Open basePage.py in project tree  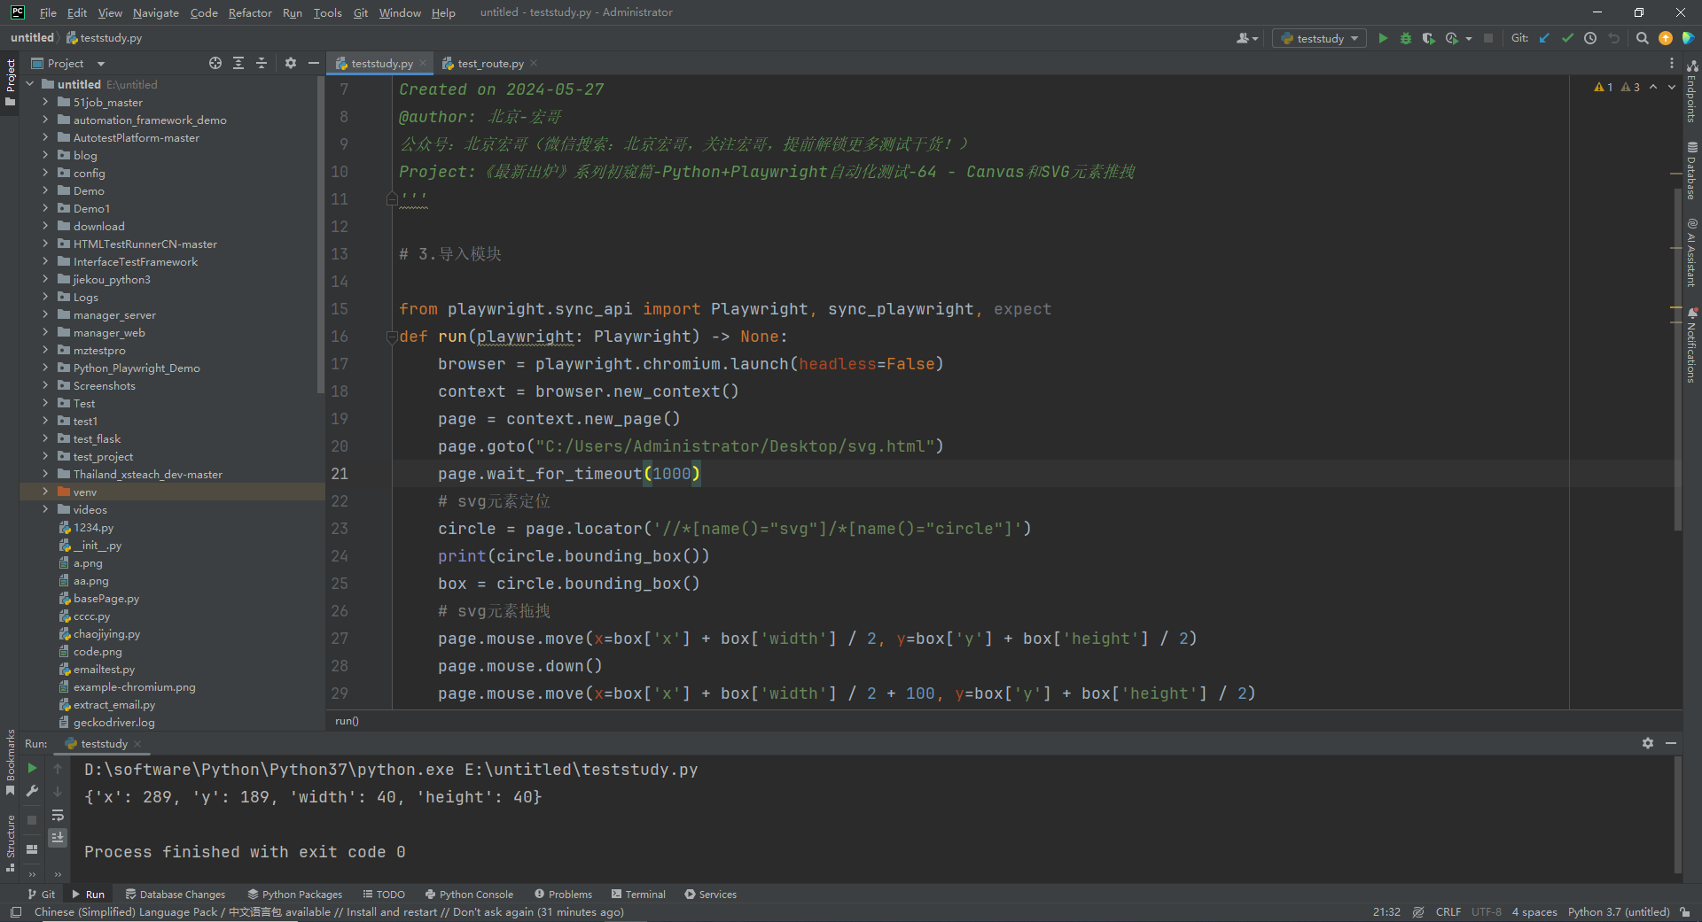pos(105,598)
